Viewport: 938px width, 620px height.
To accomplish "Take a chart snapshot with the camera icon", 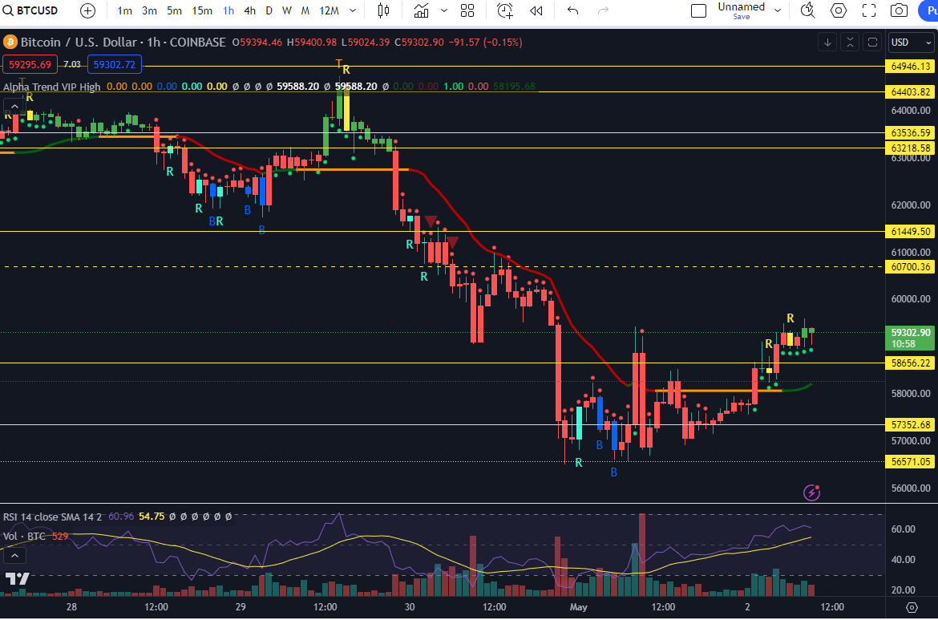I will pos(899,10).
